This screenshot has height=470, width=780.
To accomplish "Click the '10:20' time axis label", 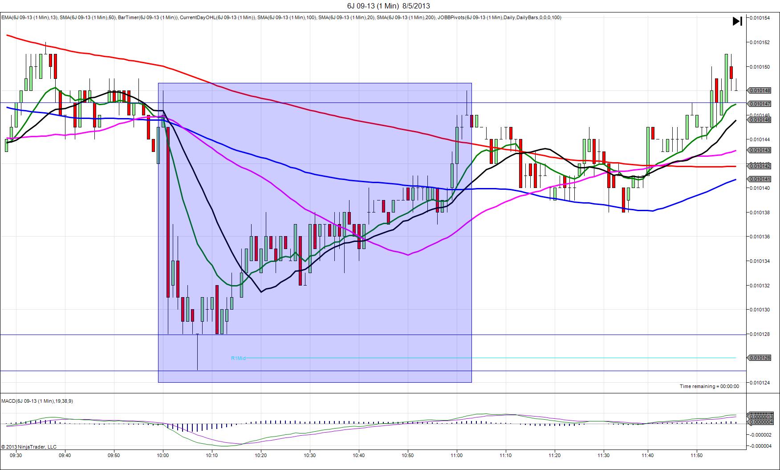I will click(x=261, y=455).
